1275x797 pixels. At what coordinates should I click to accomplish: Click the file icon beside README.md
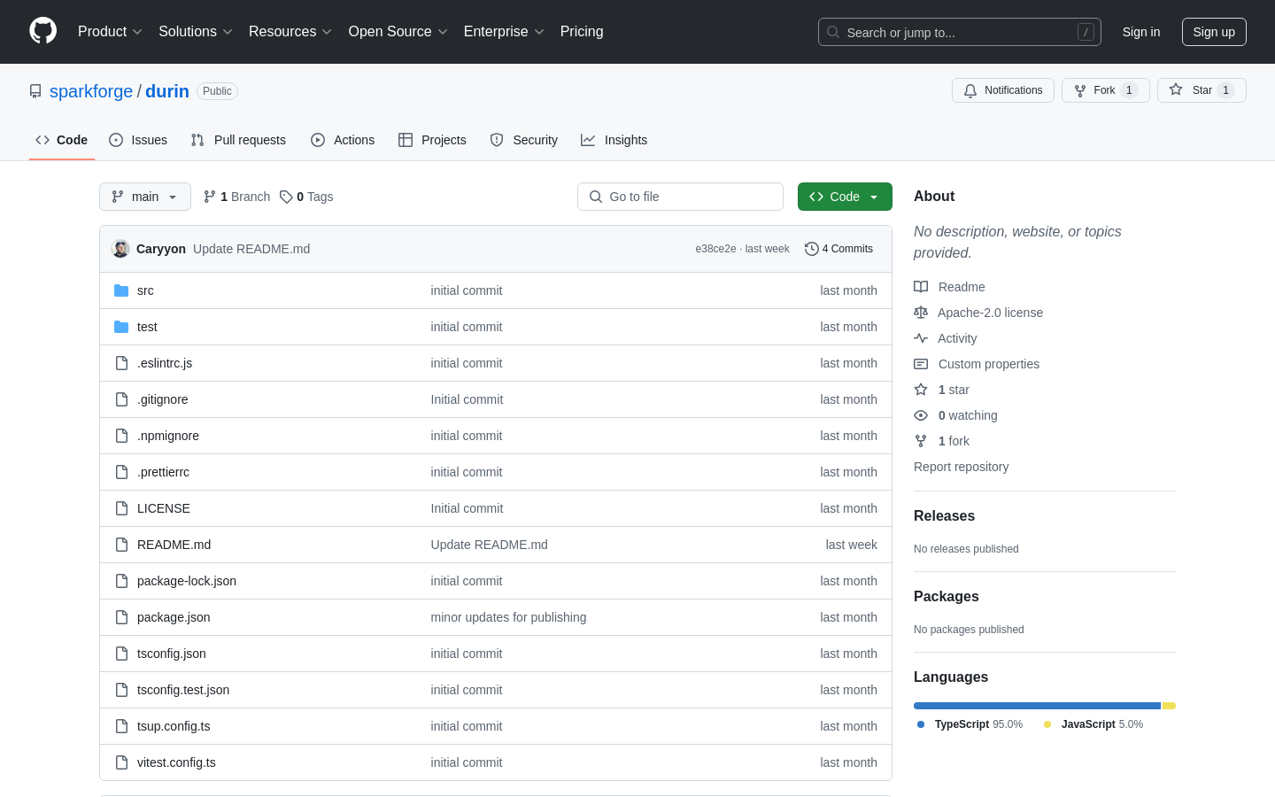(121, 545)
